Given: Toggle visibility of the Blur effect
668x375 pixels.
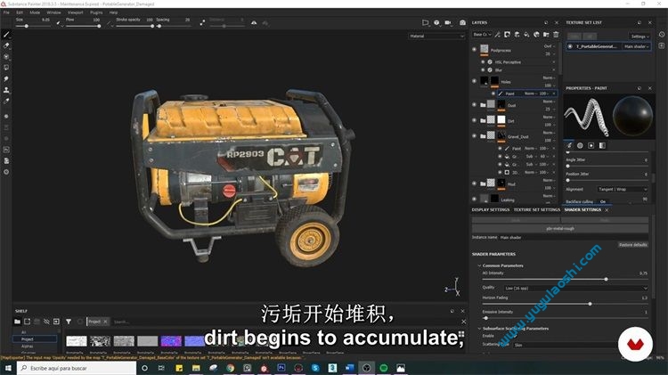Looking at the screenshot, I should click(x=483, y=69).
